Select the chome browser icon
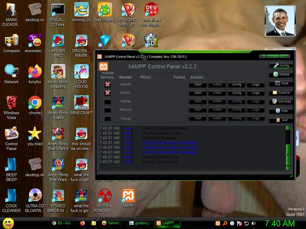This screenshot has height=229, width=306. 35,105
